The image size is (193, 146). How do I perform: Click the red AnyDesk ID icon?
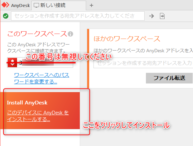[12, 63]
